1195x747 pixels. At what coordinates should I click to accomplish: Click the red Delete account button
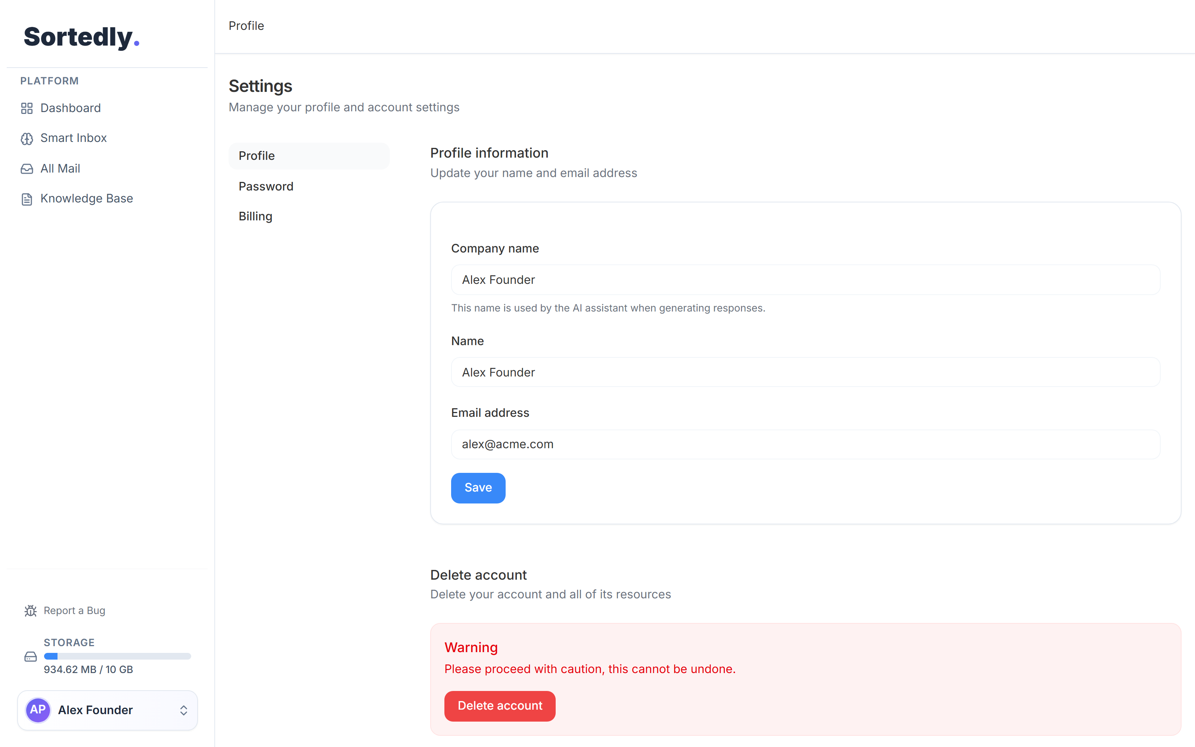point(500,706)
